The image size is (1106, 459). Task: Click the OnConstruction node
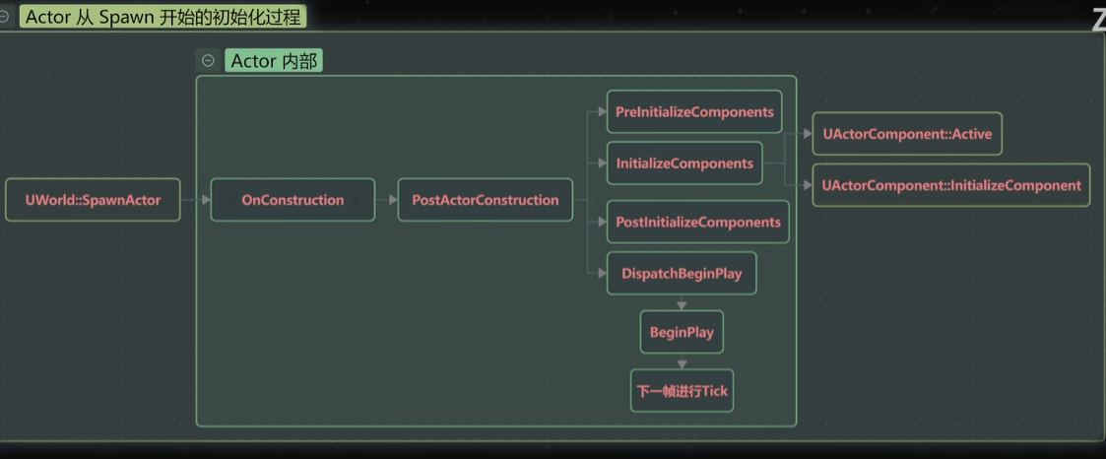pos(293,200)
